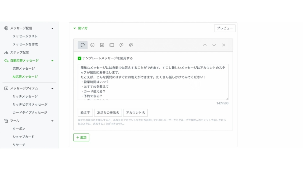
Task: Remove the message block with X
Action: pos(224,45)
